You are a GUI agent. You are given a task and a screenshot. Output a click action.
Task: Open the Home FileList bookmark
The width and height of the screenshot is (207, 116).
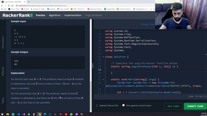(14, 9)
